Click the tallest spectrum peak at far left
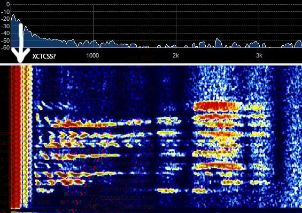 click(13, 15)
